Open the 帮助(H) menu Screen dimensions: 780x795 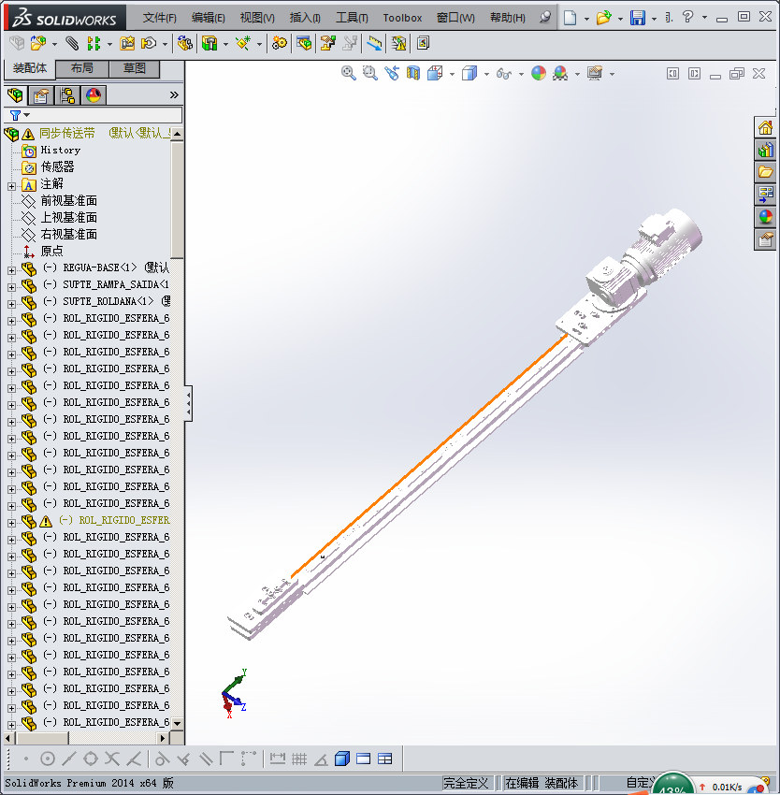(507, 18)
